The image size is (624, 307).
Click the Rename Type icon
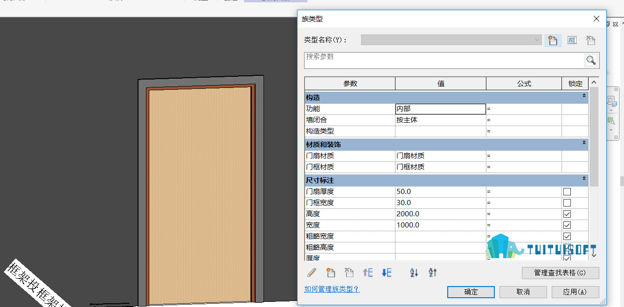572,40
